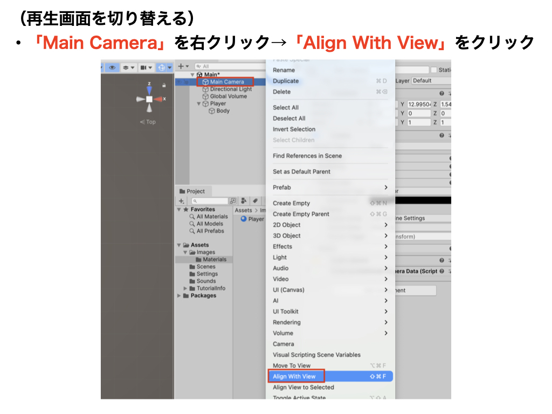Toggle the Main Camera row visibility eye
Screen dimensions: 552x414
(x=179, y=82)
